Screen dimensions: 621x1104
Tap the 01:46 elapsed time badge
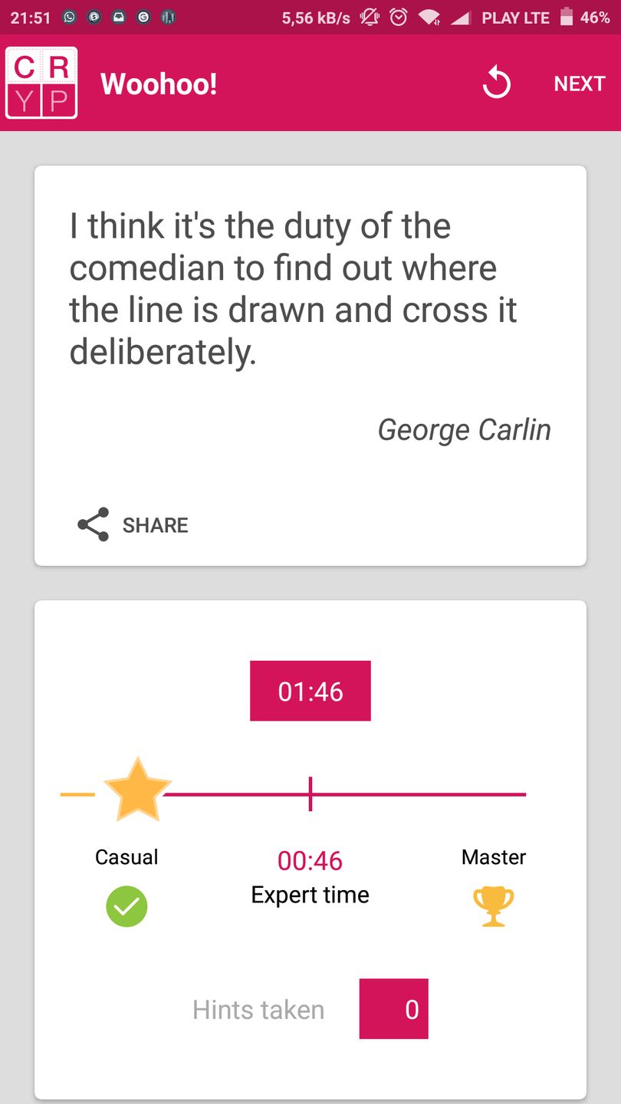(x=310, y=691)
